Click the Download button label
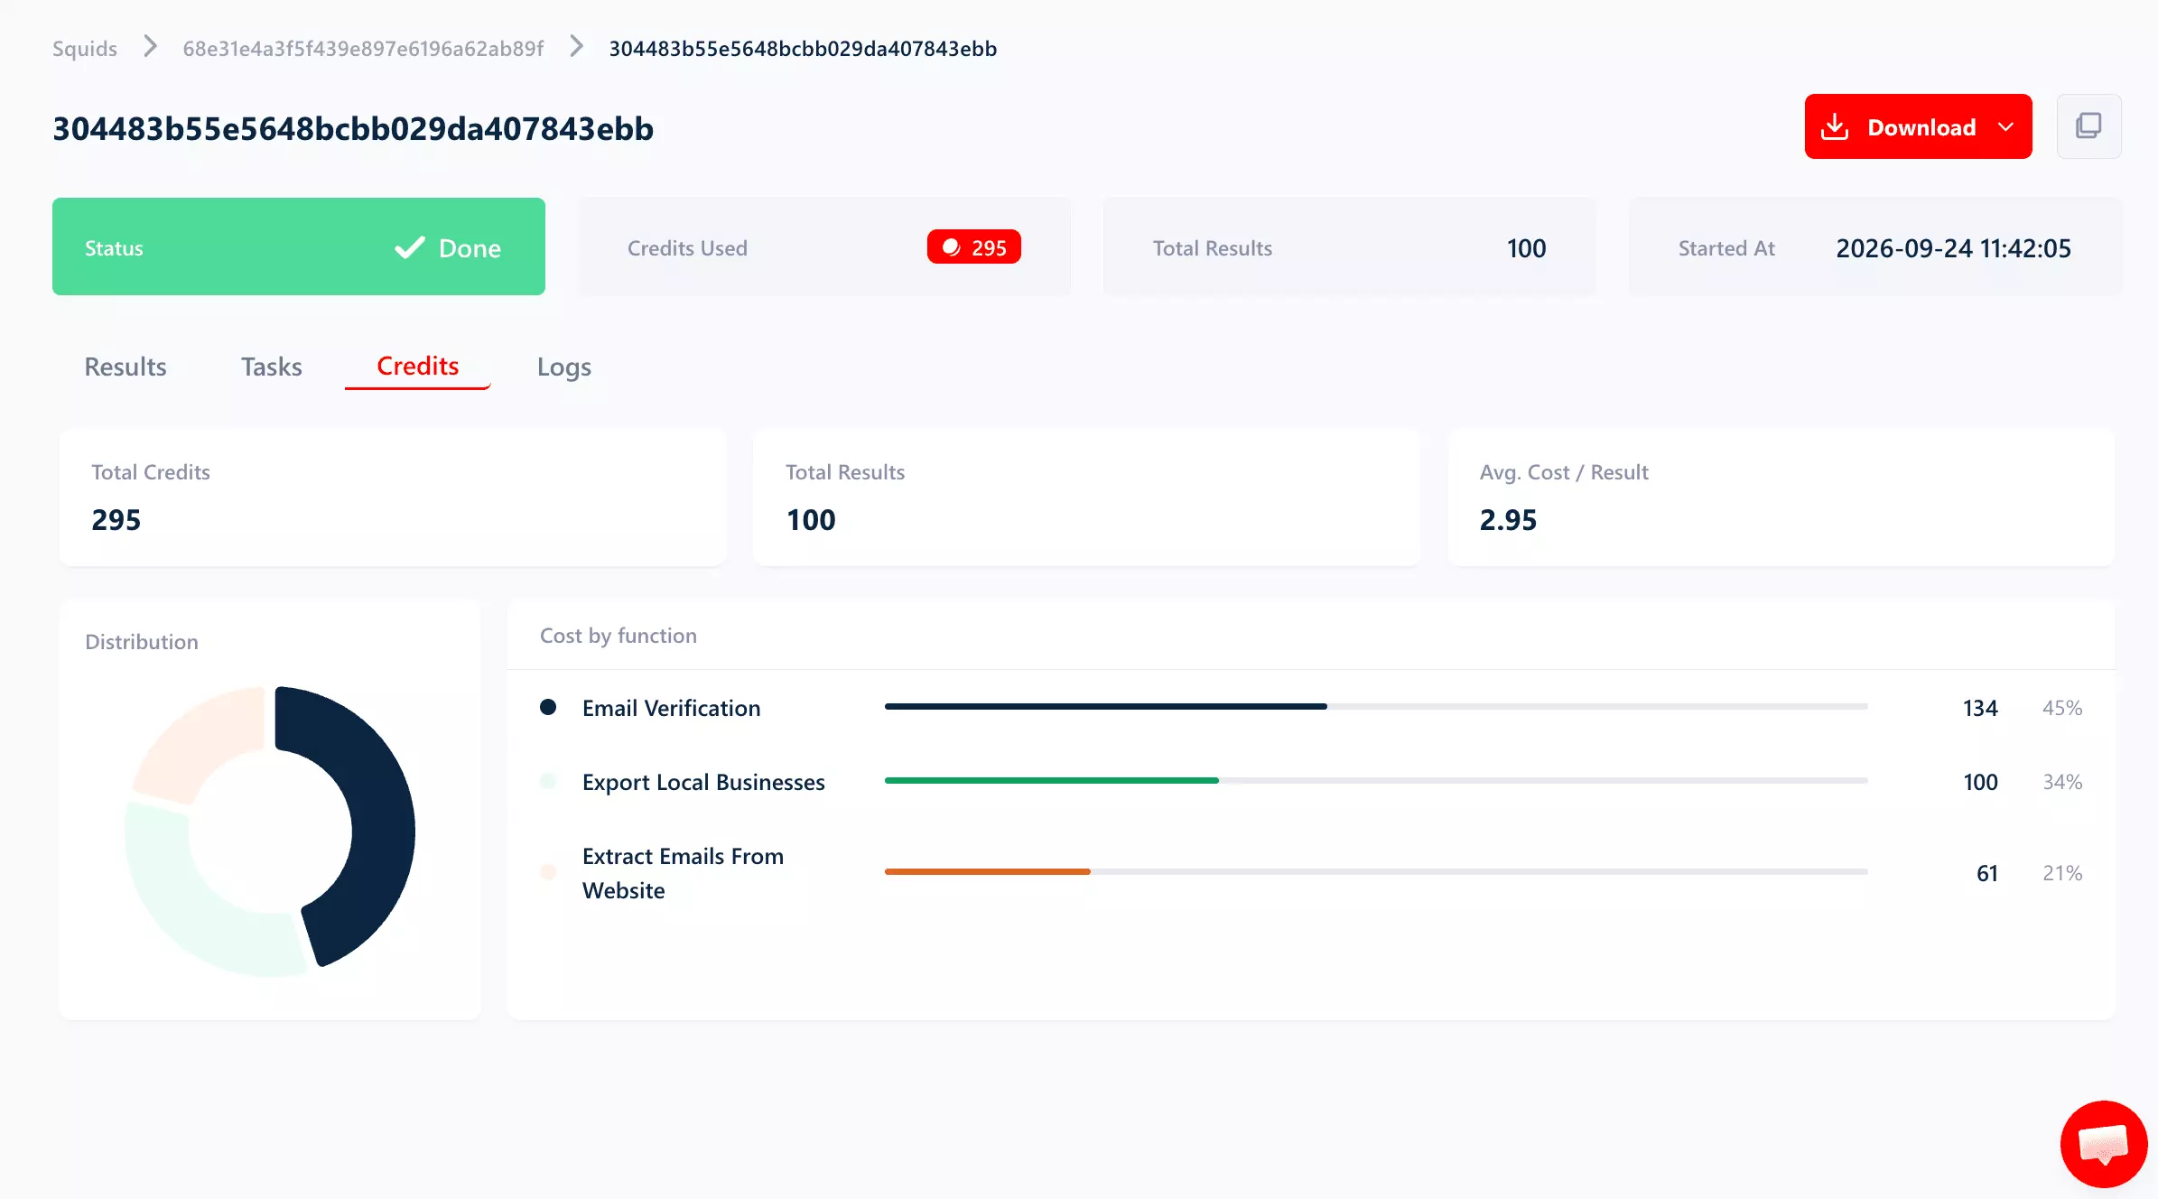Screen dimensions: 2158x1199 click(x=1921, y=127)
